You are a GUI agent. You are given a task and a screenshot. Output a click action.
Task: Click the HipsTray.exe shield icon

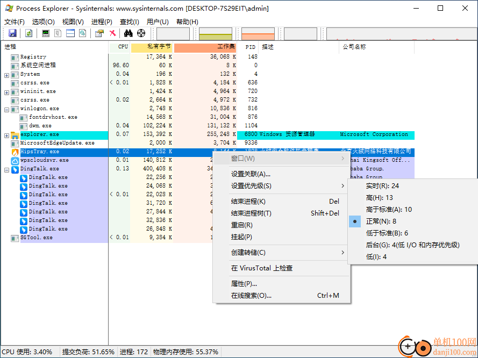pos(15,152)
